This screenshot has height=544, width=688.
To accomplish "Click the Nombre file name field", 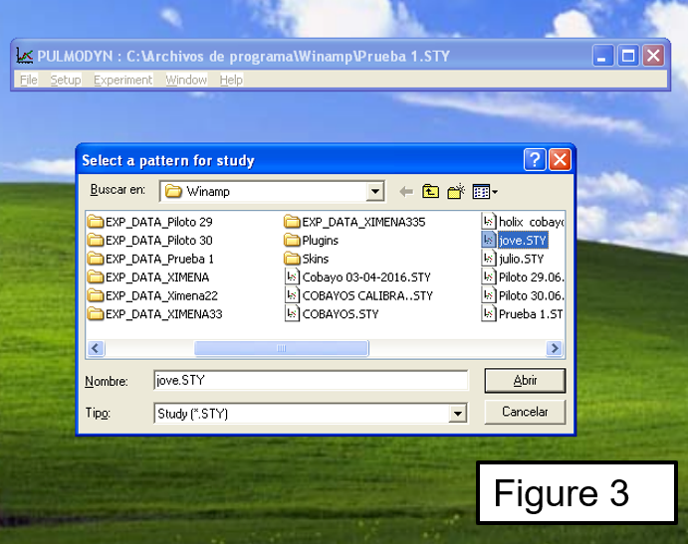I will coord(311,381).
